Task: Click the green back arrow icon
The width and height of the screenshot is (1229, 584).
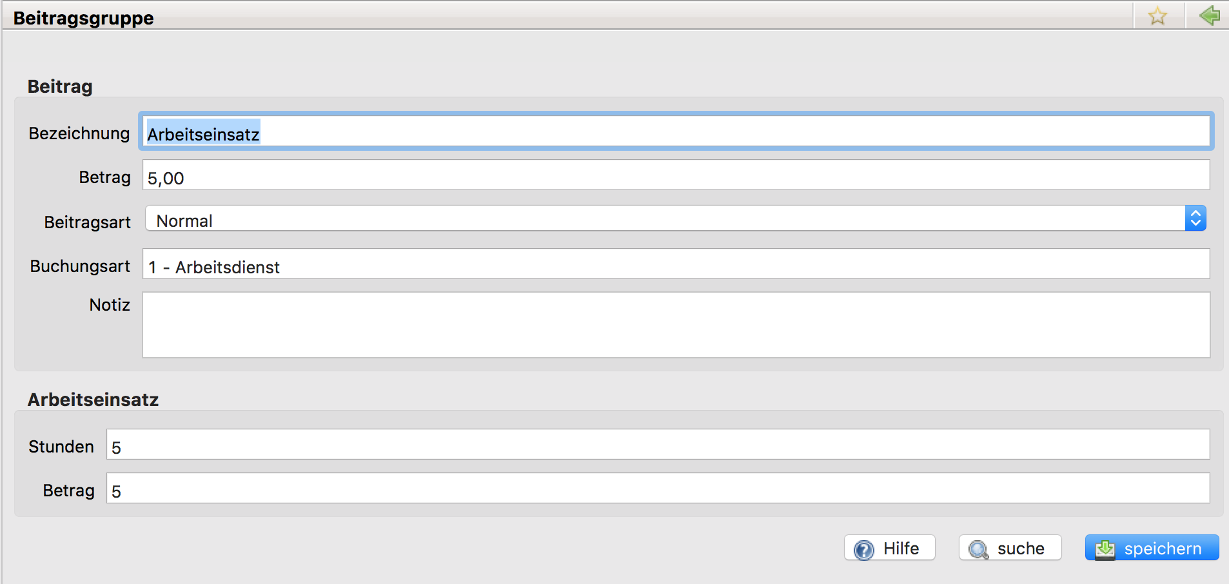Action: (x=1210, y=15)
